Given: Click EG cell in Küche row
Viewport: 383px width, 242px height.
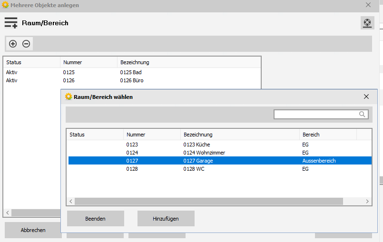Looking at the screenshot, I should (x=305, y=145).
